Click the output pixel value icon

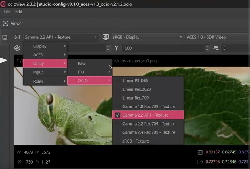[200, 162]
